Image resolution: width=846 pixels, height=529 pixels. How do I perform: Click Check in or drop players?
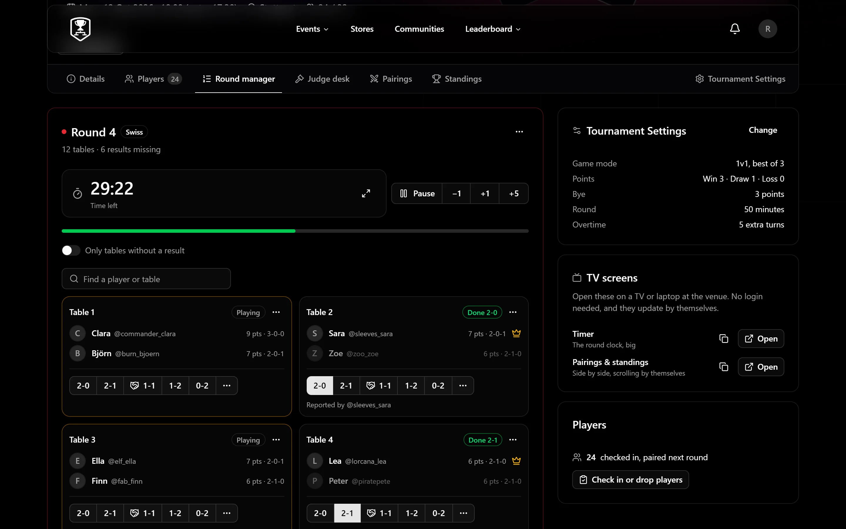pyautogui.click(x=630, y=480)
